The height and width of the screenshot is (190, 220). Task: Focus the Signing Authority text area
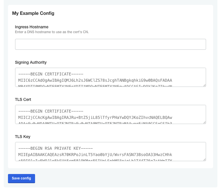[x=110, y=77]
